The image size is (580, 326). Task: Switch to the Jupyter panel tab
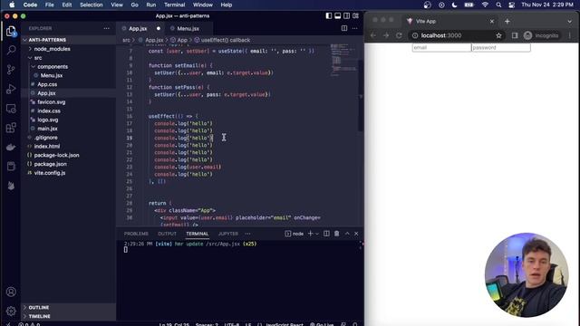coord(228,234)
